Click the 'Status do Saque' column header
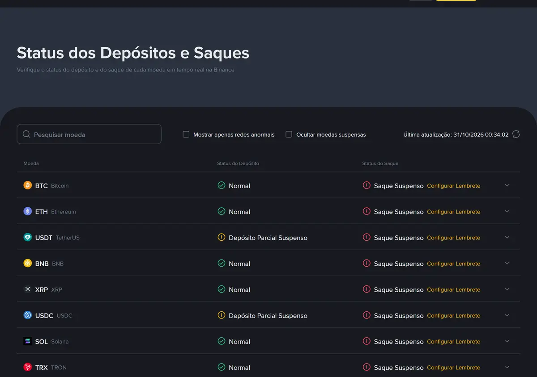The width and height of the screenshot is (537, 377). [380, 163]
